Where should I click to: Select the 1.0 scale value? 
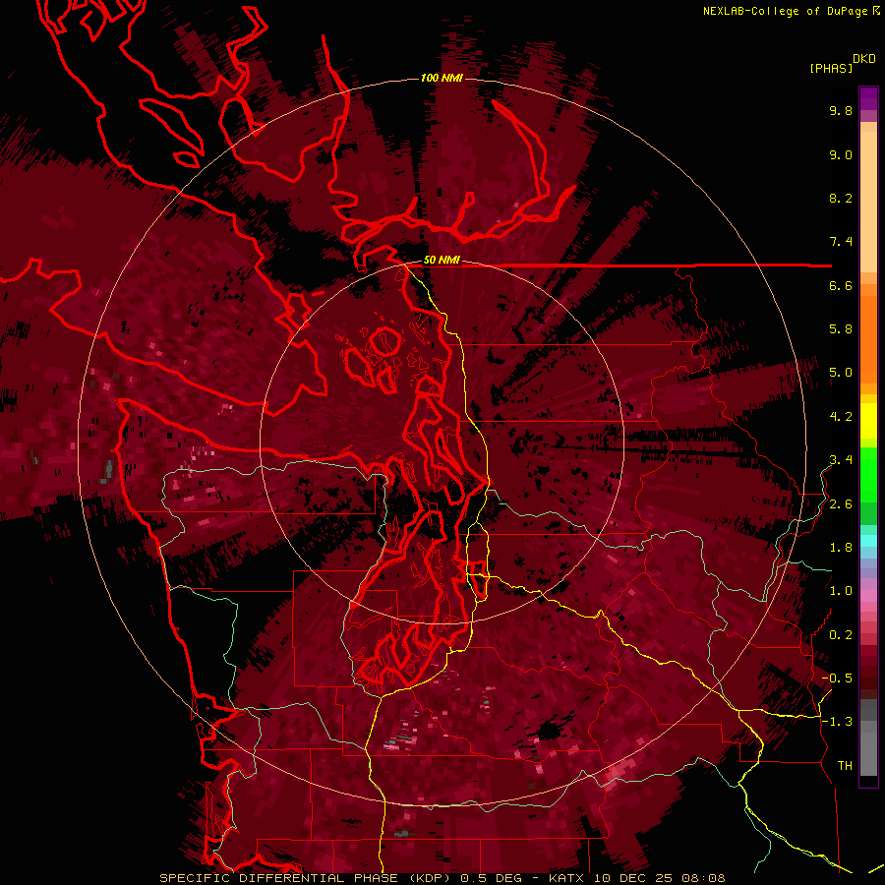click(841, 591)
